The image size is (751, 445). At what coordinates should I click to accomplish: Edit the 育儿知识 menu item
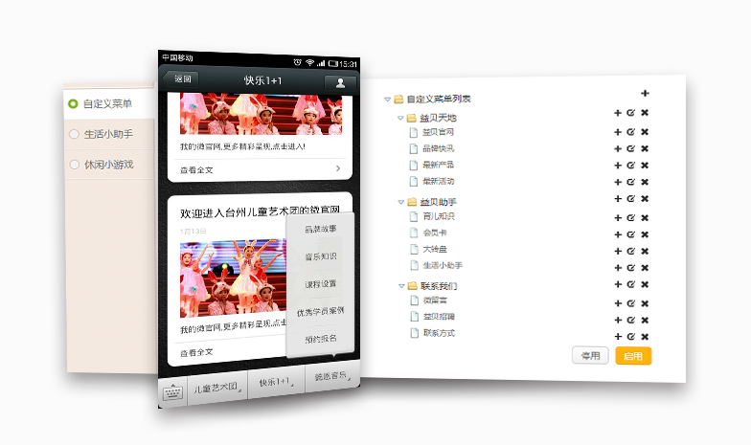(x=630, y=218)
